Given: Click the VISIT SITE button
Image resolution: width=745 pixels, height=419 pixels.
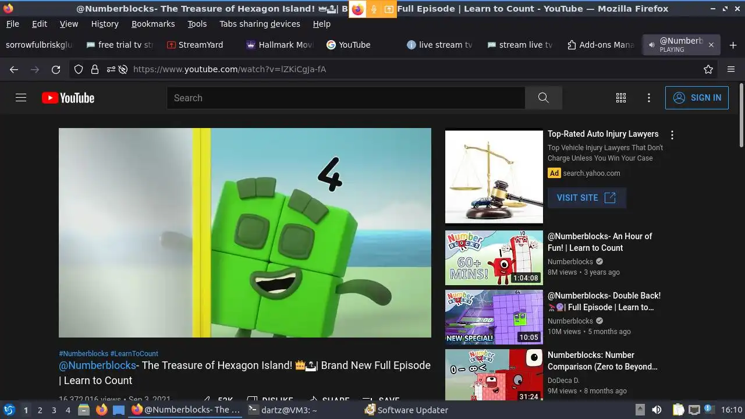Looking at the screenshot, I should click(x=587, y=198).
